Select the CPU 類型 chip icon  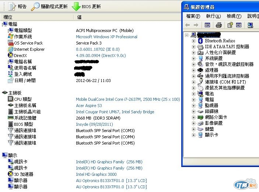(11, 99)
